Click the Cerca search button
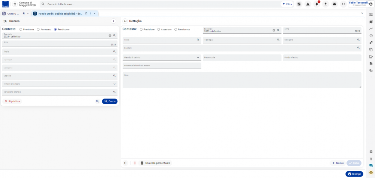375x178 pixels. tap(110, 101)
